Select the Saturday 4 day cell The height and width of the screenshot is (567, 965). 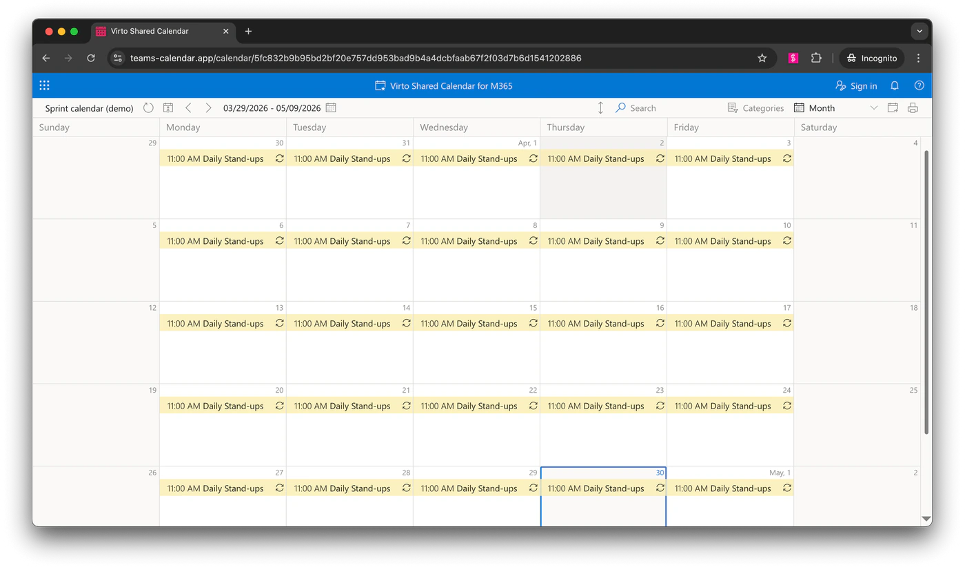(x=857, y=178)
